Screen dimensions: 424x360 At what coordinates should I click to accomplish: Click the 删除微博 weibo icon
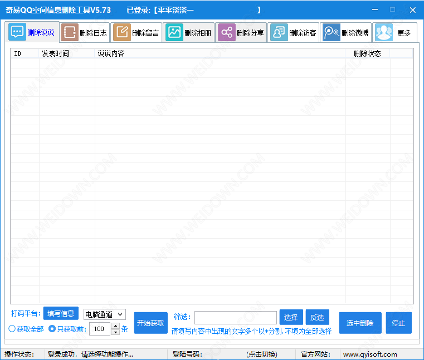tap(332, 32)
